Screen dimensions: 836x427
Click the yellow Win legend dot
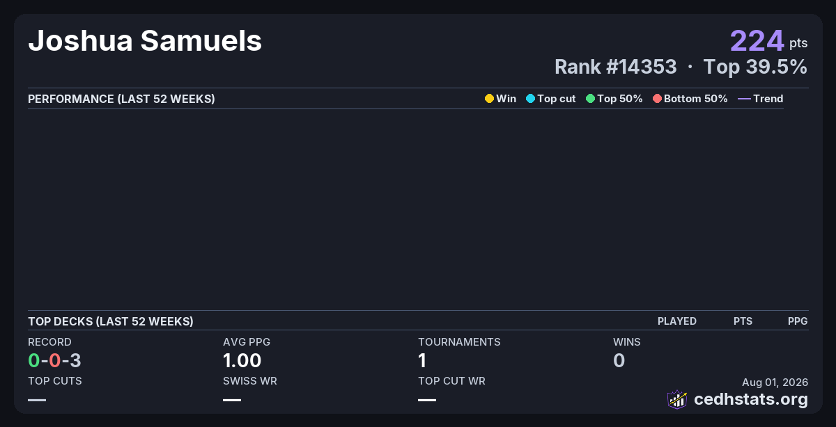[x=489, y=99]
